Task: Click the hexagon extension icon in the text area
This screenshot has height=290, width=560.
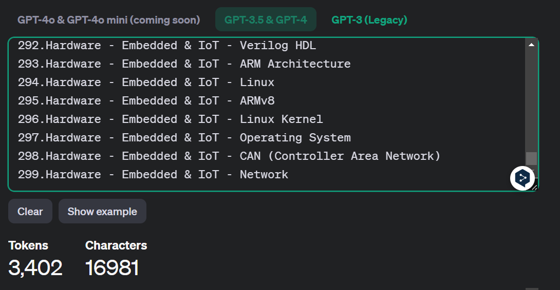Action: point(522,178)
